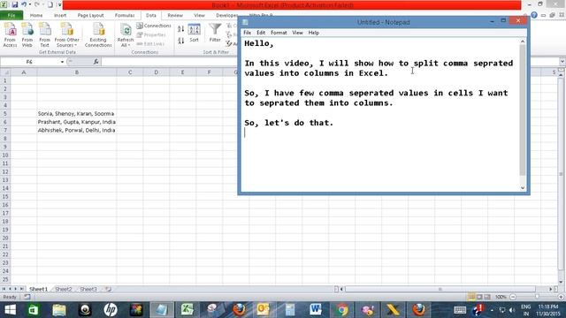Open the Connections list in ribbon
This screenshot has width=566, height=318.
(x=154, y=26)
